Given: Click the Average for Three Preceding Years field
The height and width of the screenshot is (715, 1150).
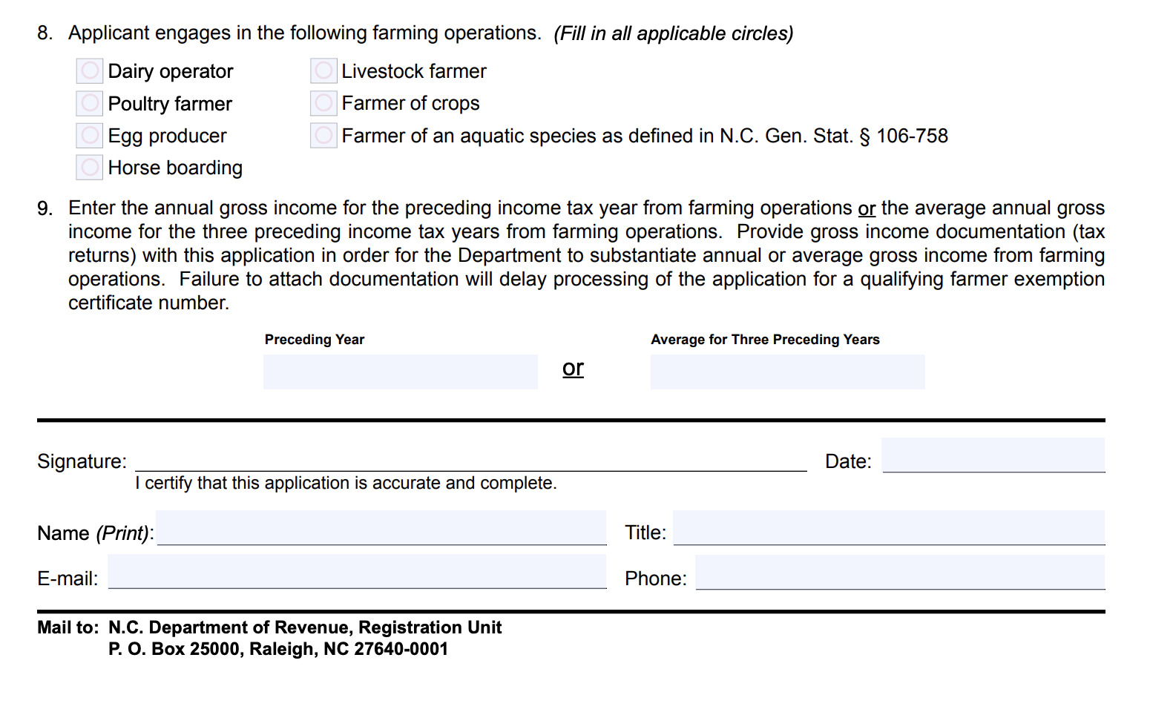Looking at the screenshot, I should click(787, 372).
